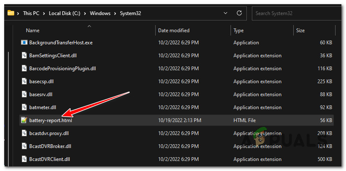Click the navigation pane scrollbar
Image resolution: width=346 pixels, height=171 pixels.
8,108
